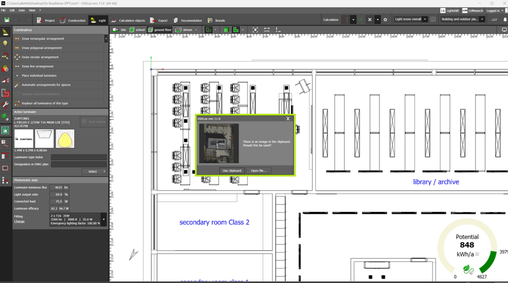Screen dimensions: 508x283
Task: Click the Luminaire type index input field
Action: pyautogui.click(x=79, y=157)
